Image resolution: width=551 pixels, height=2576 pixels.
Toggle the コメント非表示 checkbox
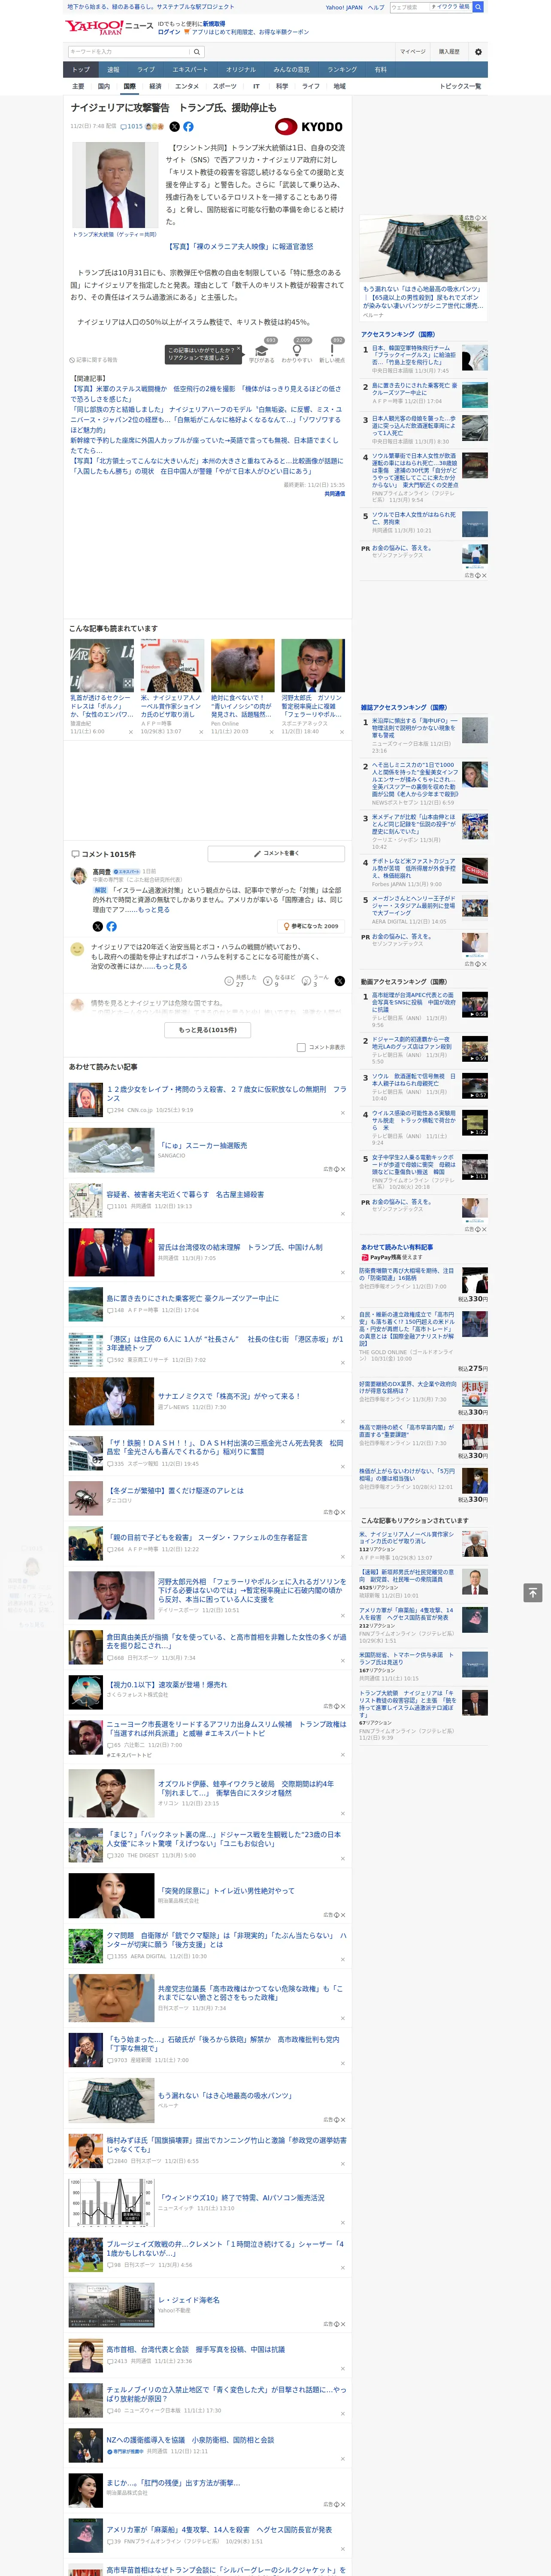(301, 1047)
